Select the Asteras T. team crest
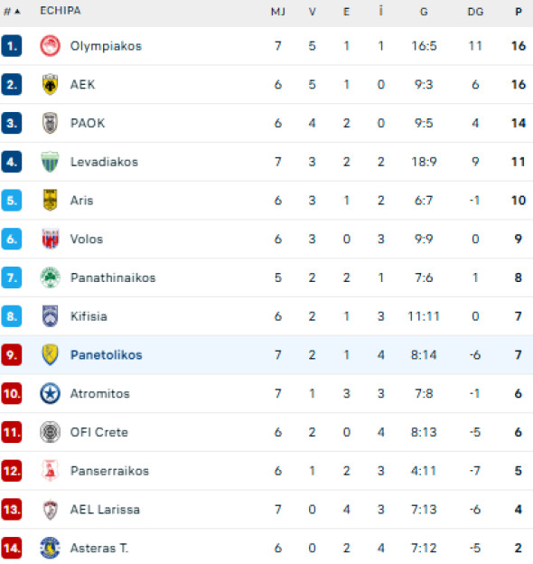The width and height of the screenshot is (533, 564). click(x=50, y=548)
